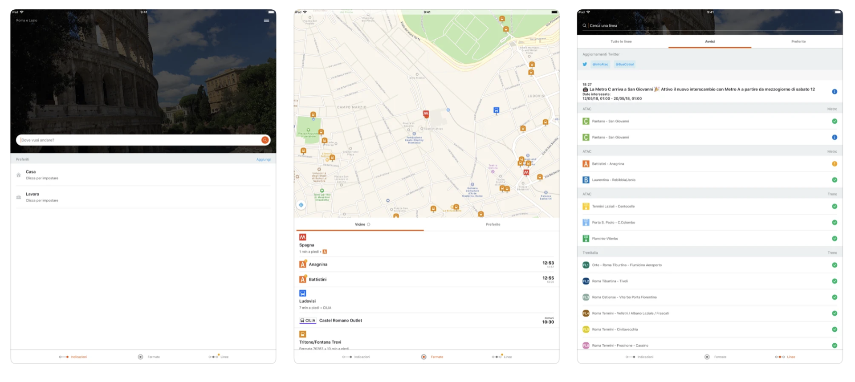
Task: Open Indicazioni tab in the map screen
Action: point(356,357)
